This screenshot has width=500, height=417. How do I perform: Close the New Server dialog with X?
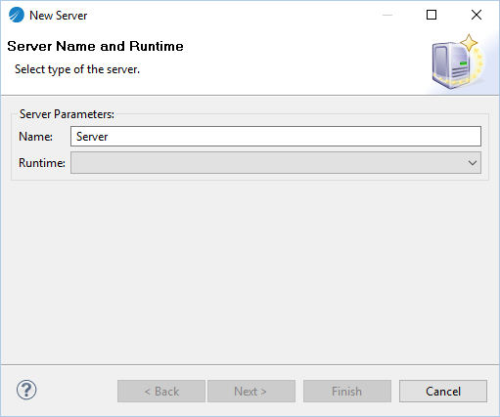[x=477, y=15]
